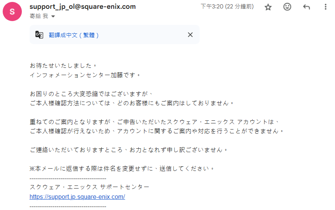Click the スクウェア・エニックス サポートセンター signature

tap(89, 187)
